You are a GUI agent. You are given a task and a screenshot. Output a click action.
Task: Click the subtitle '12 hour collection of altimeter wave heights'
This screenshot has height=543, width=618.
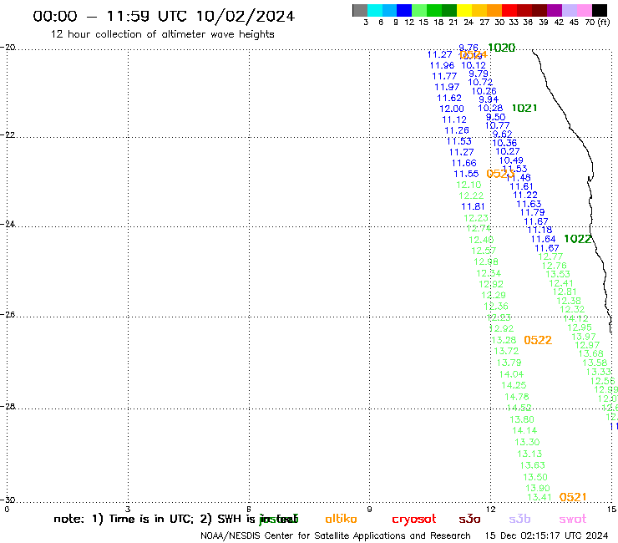point(162,34)
